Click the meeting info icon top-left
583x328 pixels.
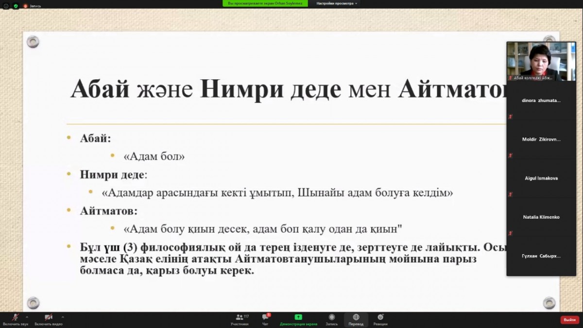[x=6, y=6]
